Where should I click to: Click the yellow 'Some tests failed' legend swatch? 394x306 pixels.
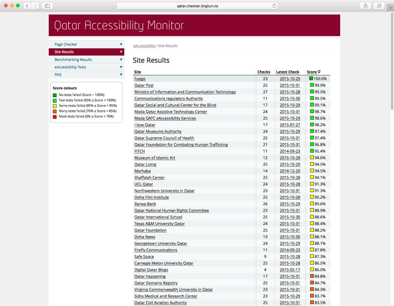coord(55,106)
